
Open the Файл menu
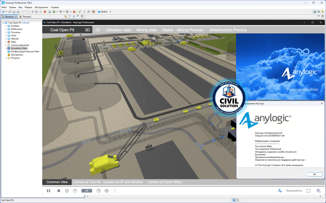[x=4, y=7]
